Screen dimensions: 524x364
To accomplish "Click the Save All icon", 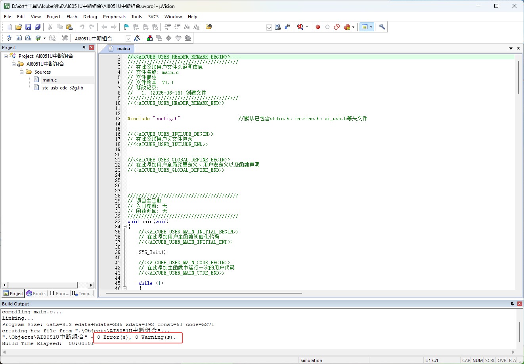I will (38, 27).
